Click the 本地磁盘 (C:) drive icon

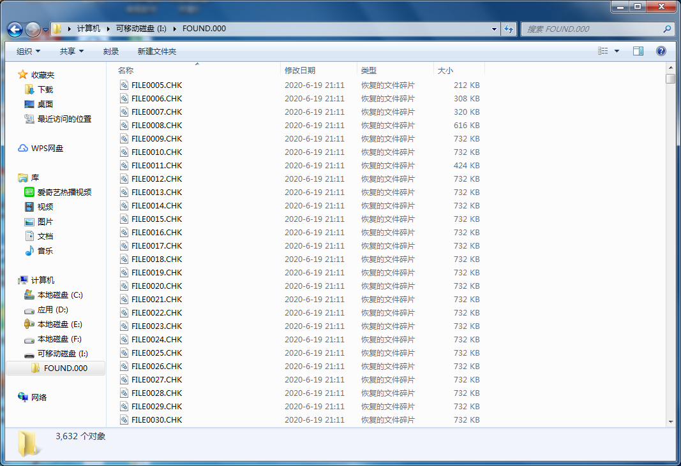click(x=29, y=295)
